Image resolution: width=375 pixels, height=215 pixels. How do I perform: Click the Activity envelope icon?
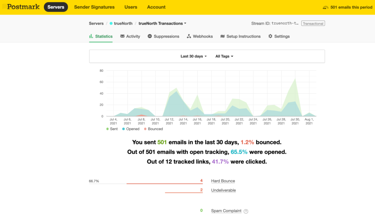(122, 36)
